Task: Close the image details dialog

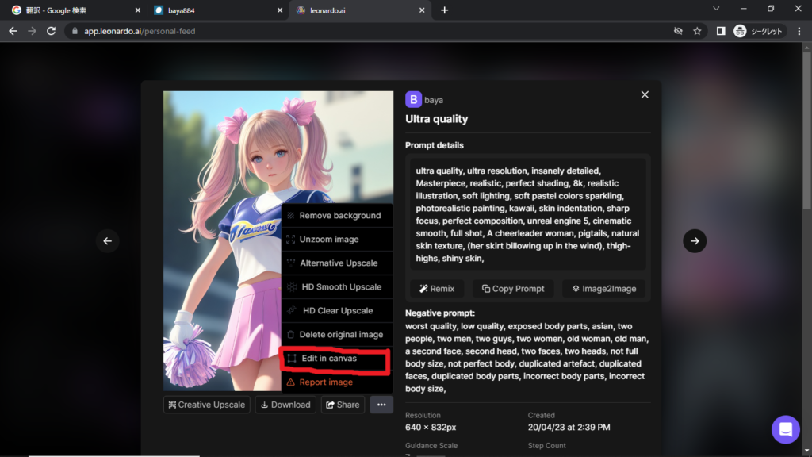Action: 645,94
